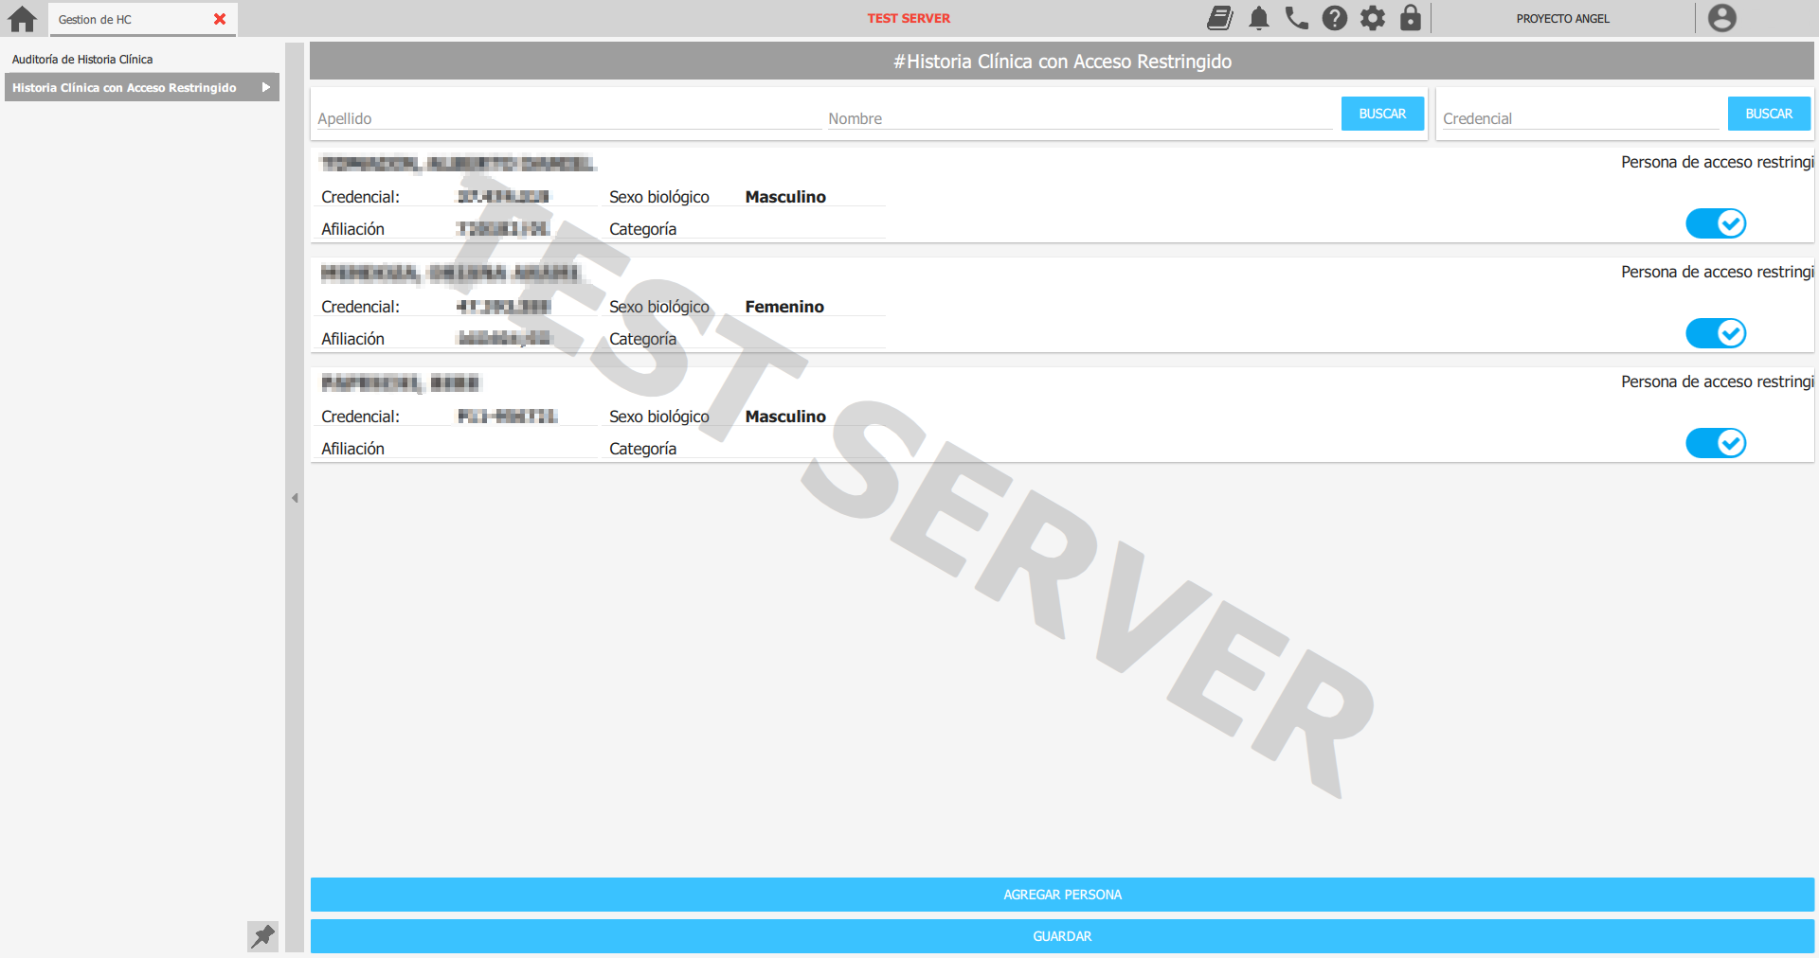Open the notifications bell
The width and height of the screenshot is (1819, 958).
(1258, 18)
